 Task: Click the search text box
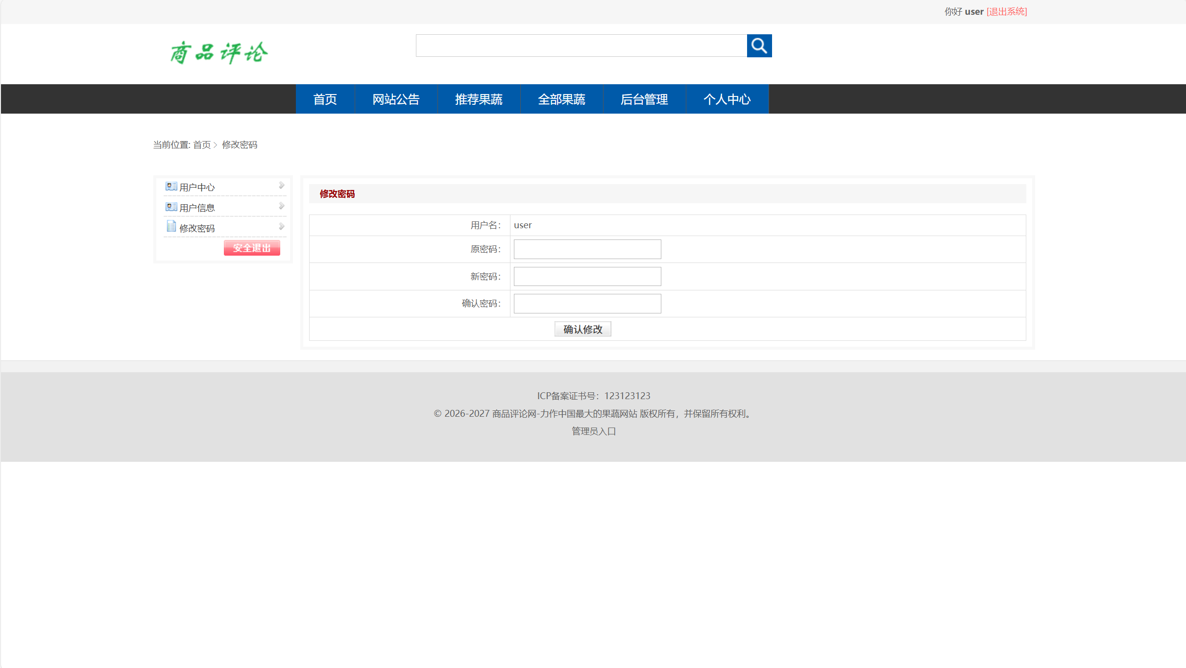click(581, 46)
